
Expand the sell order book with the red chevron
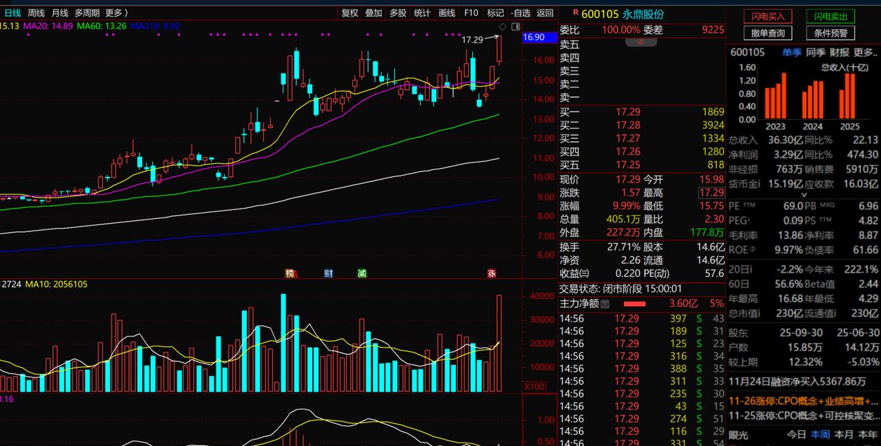point(641,42)
